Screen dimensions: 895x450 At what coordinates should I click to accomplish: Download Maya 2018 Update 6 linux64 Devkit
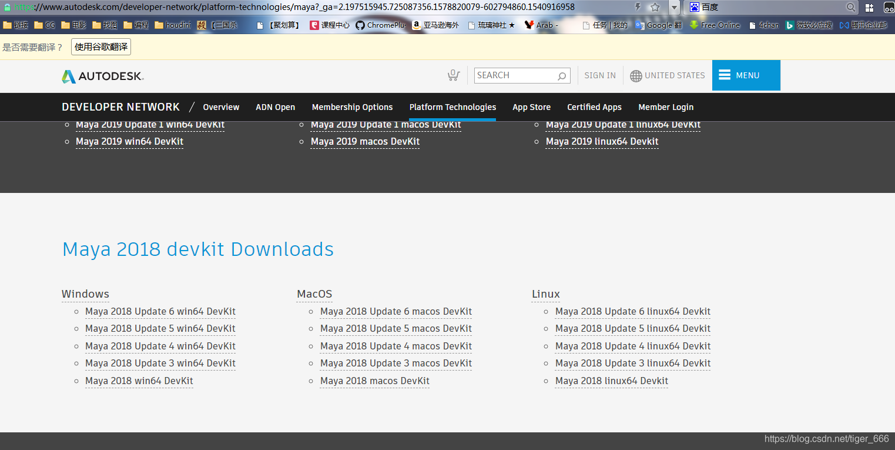[633, 312]
